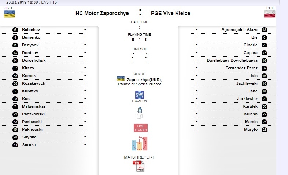This screenshot has height=175, width=288.
Task: Click the number 87 badge for Kireev
Action: pos(15,68)
